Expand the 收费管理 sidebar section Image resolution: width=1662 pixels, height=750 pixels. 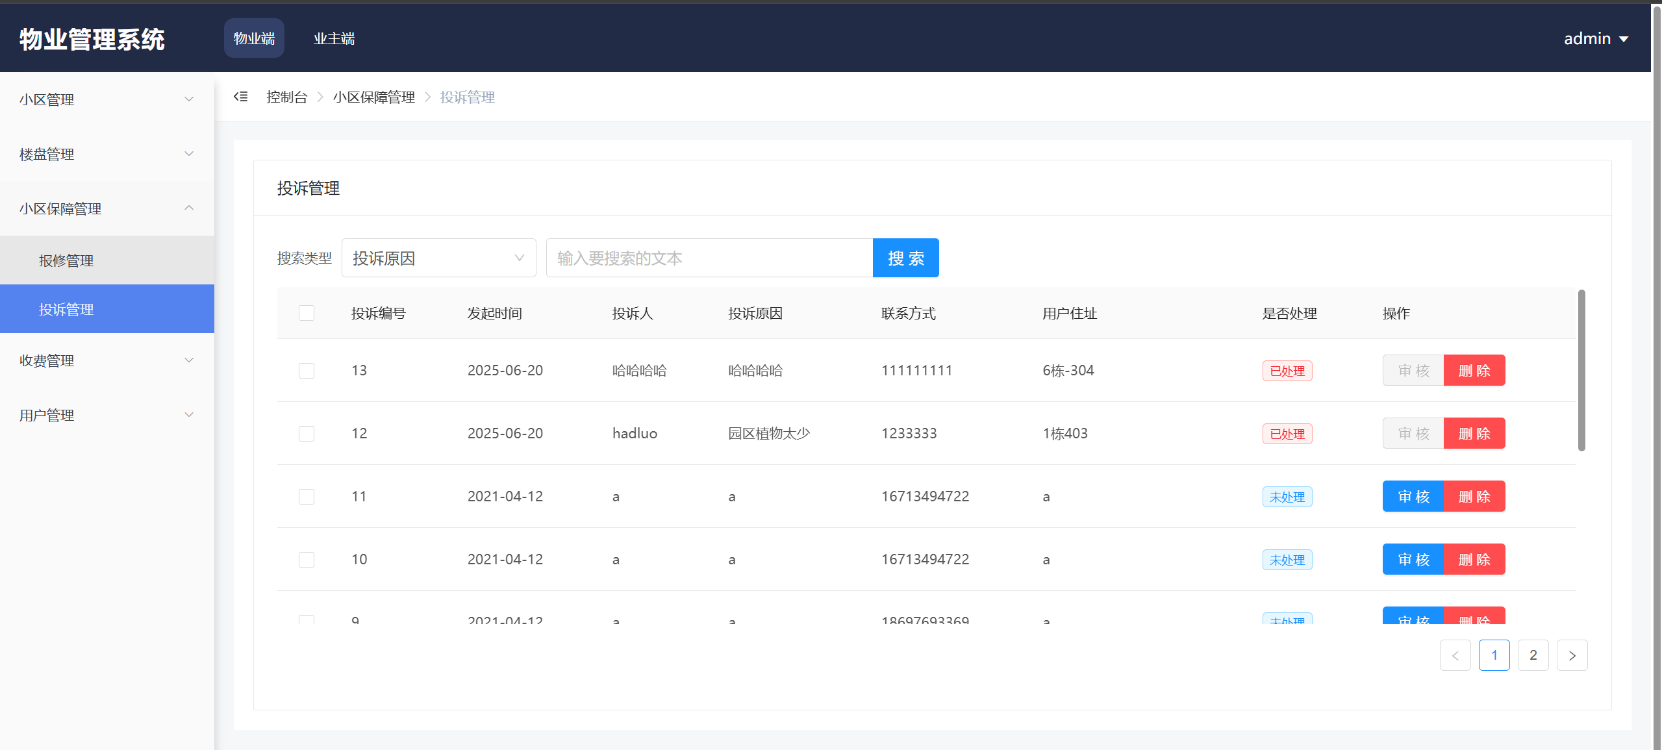107,360
